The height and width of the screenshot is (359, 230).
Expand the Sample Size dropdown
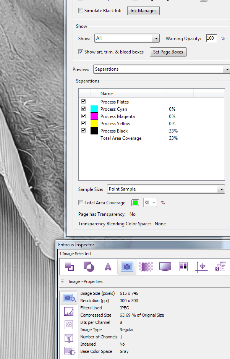click(166, 189)
